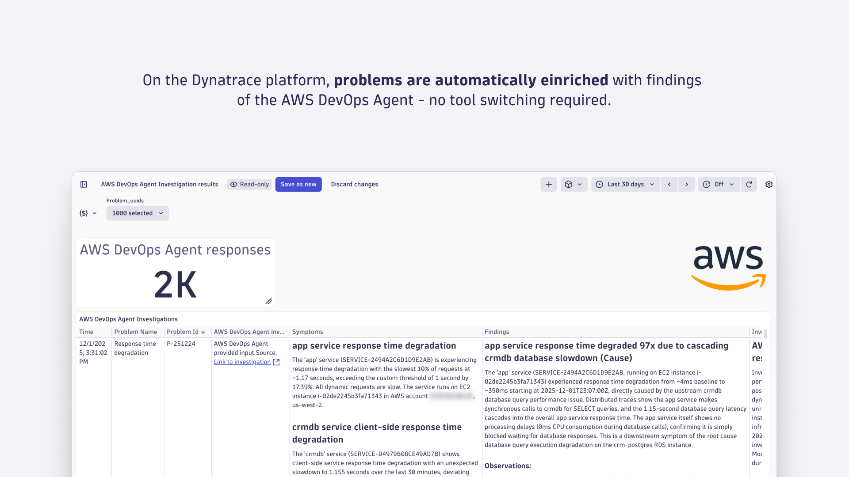This screenshot has width=849, height=477.
Task: Click the eye icon next to Read-only
Action: click(234, 184)
